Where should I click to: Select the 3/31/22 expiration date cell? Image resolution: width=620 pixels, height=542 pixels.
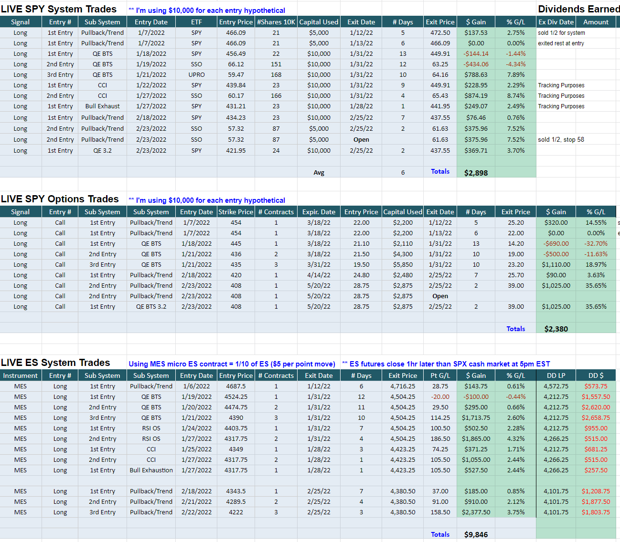click(x=319, y=265)
